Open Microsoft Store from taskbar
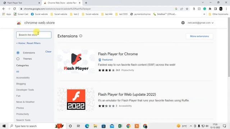The height and width of the screenshot is (129, 230). click(103, 126)
